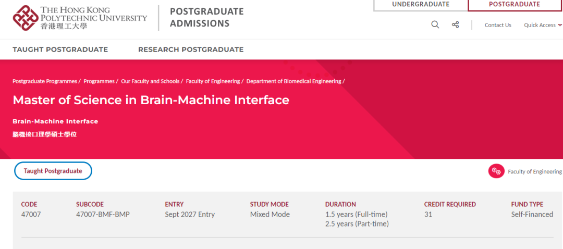Click the Taught Postgraduate pill button
The image size is (563, 249).
coord(53,171)
